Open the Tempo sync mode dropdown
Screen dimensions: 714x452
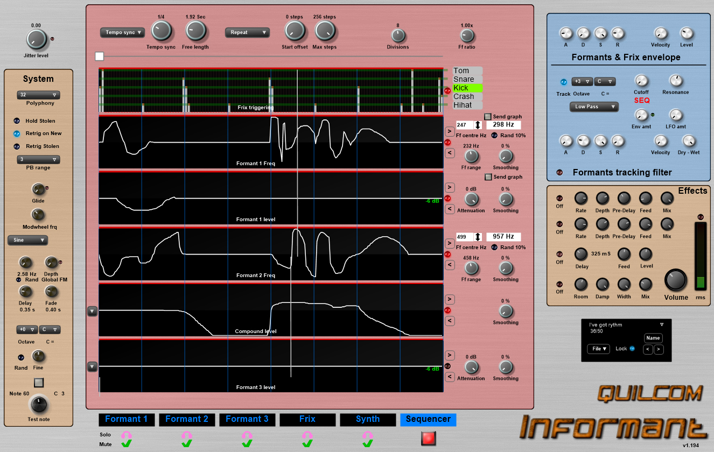(122, 32)
